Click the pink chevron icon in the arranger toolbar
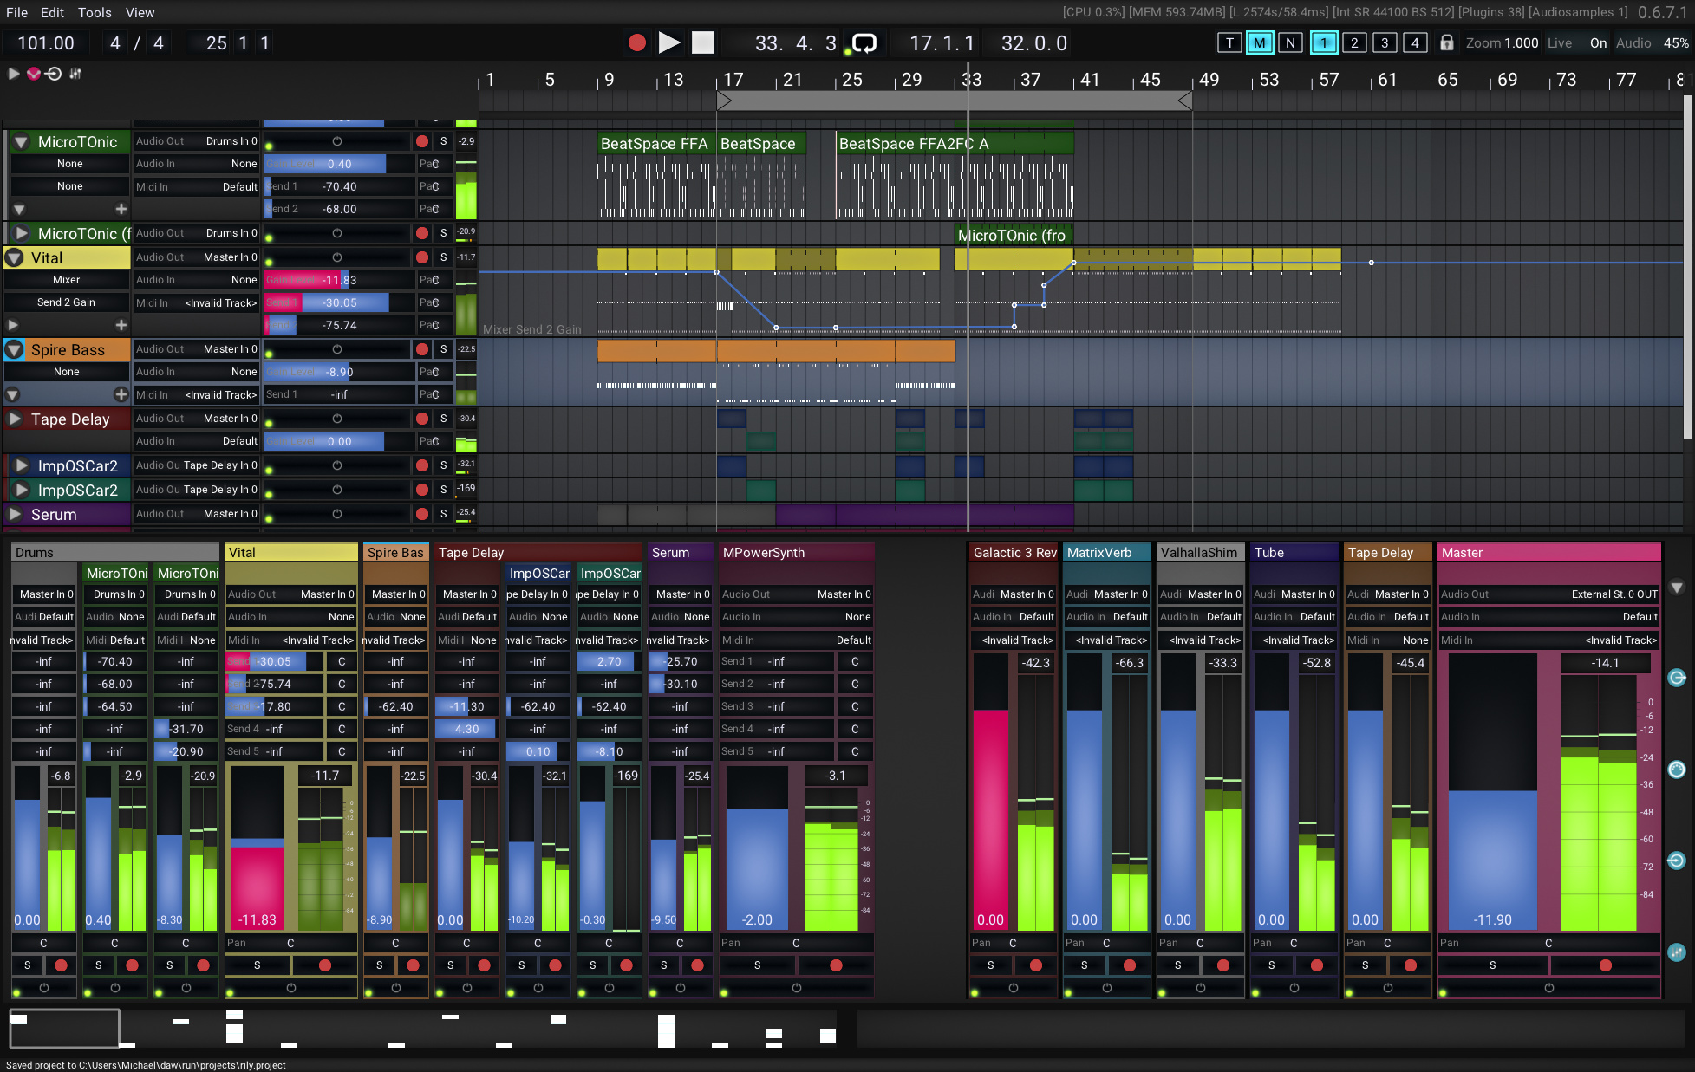This screenshot has width=1695, height=1072. coord(34,74)
